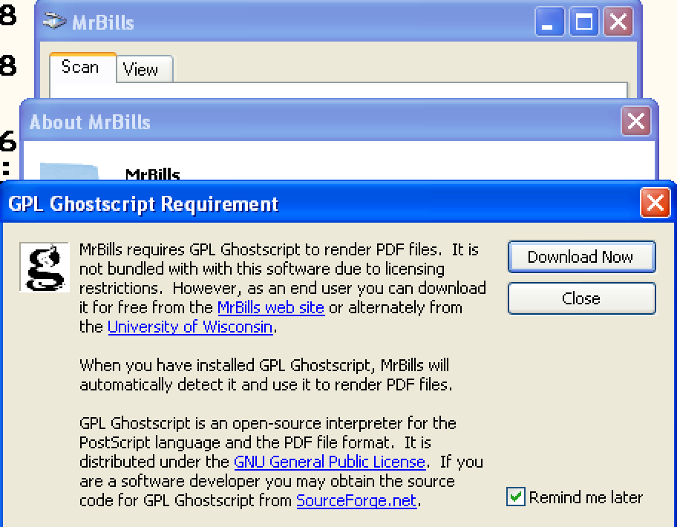This screenshot has height=527, width=677.
Task: Open the GNU General Public License link
Action: pos(330,462)
